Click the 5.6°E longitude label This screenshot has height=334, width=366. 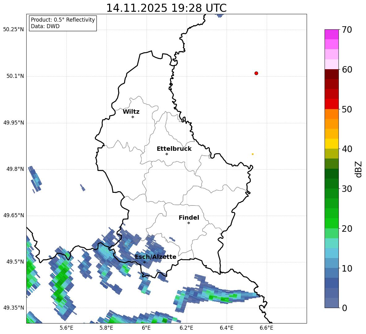(66, 328)
